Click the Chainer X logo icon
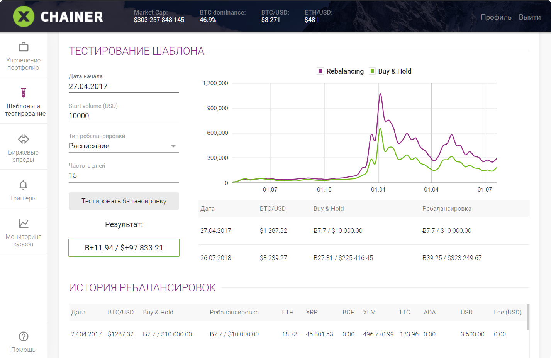The width and height of the screenshot is (551, 358). [x=24, y=17]
